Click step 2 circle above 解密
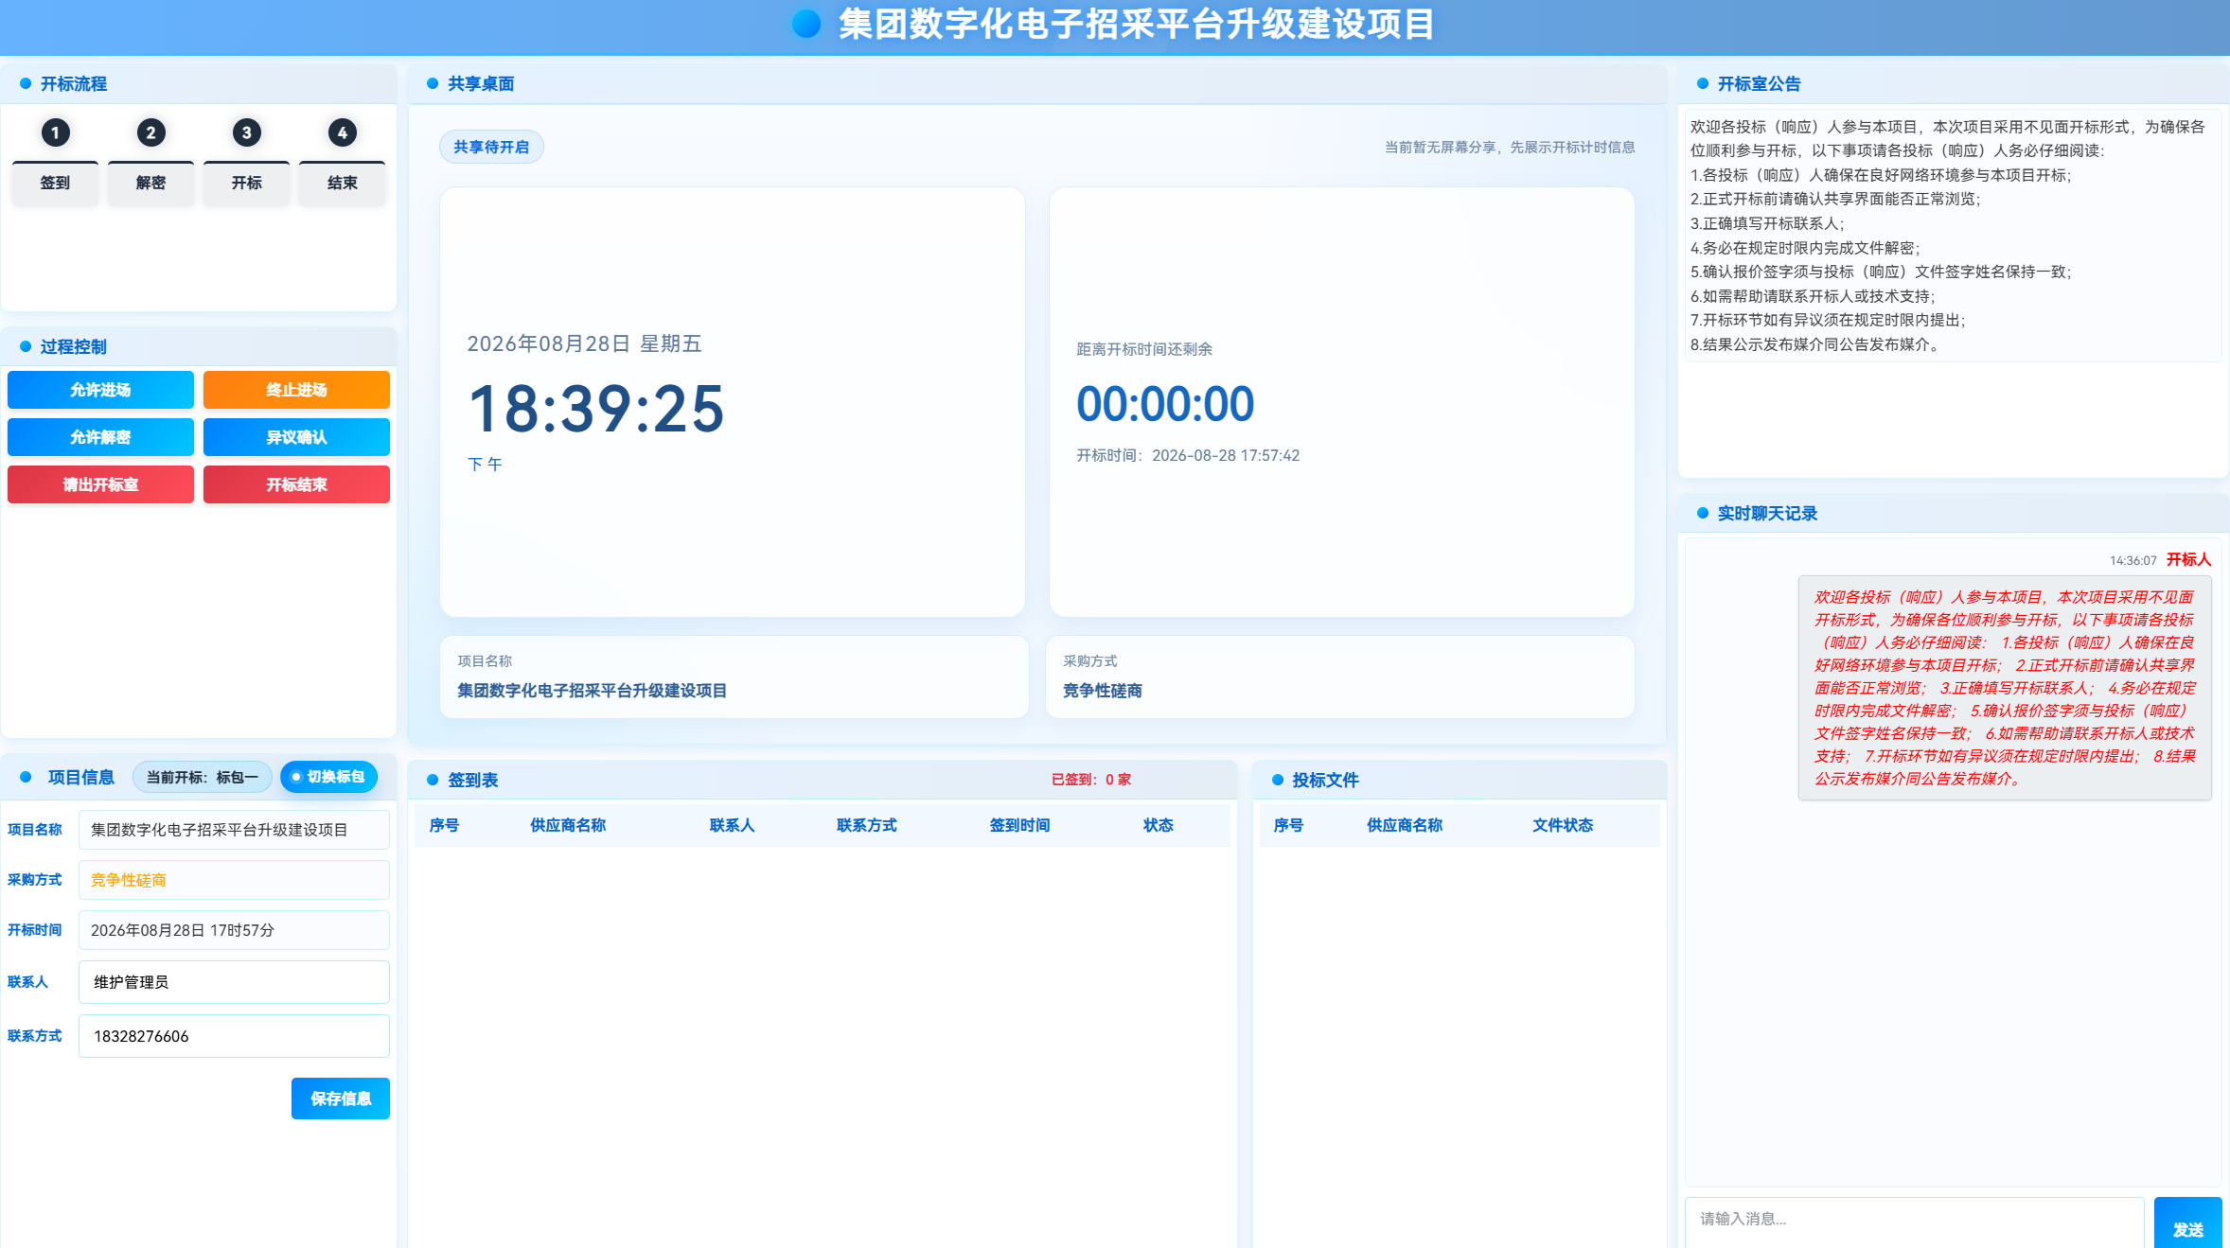This screenshot has height=1248, width=2230. [150, 132]
